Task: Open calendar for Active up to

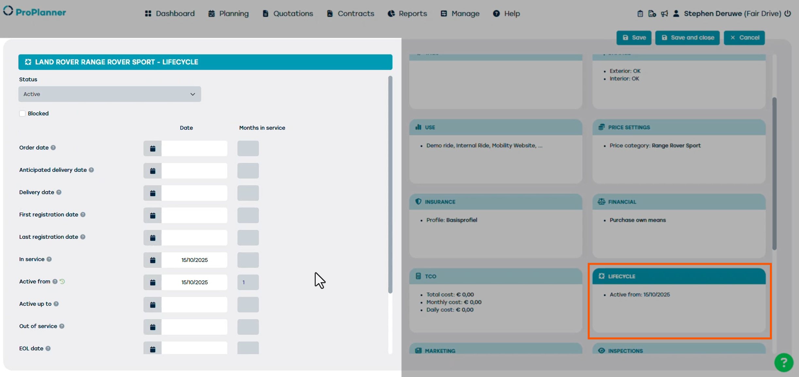Action: coord(152,304)
